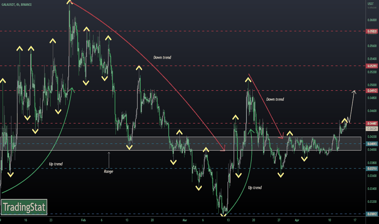Select the red 0.04487 price level label

372,123
